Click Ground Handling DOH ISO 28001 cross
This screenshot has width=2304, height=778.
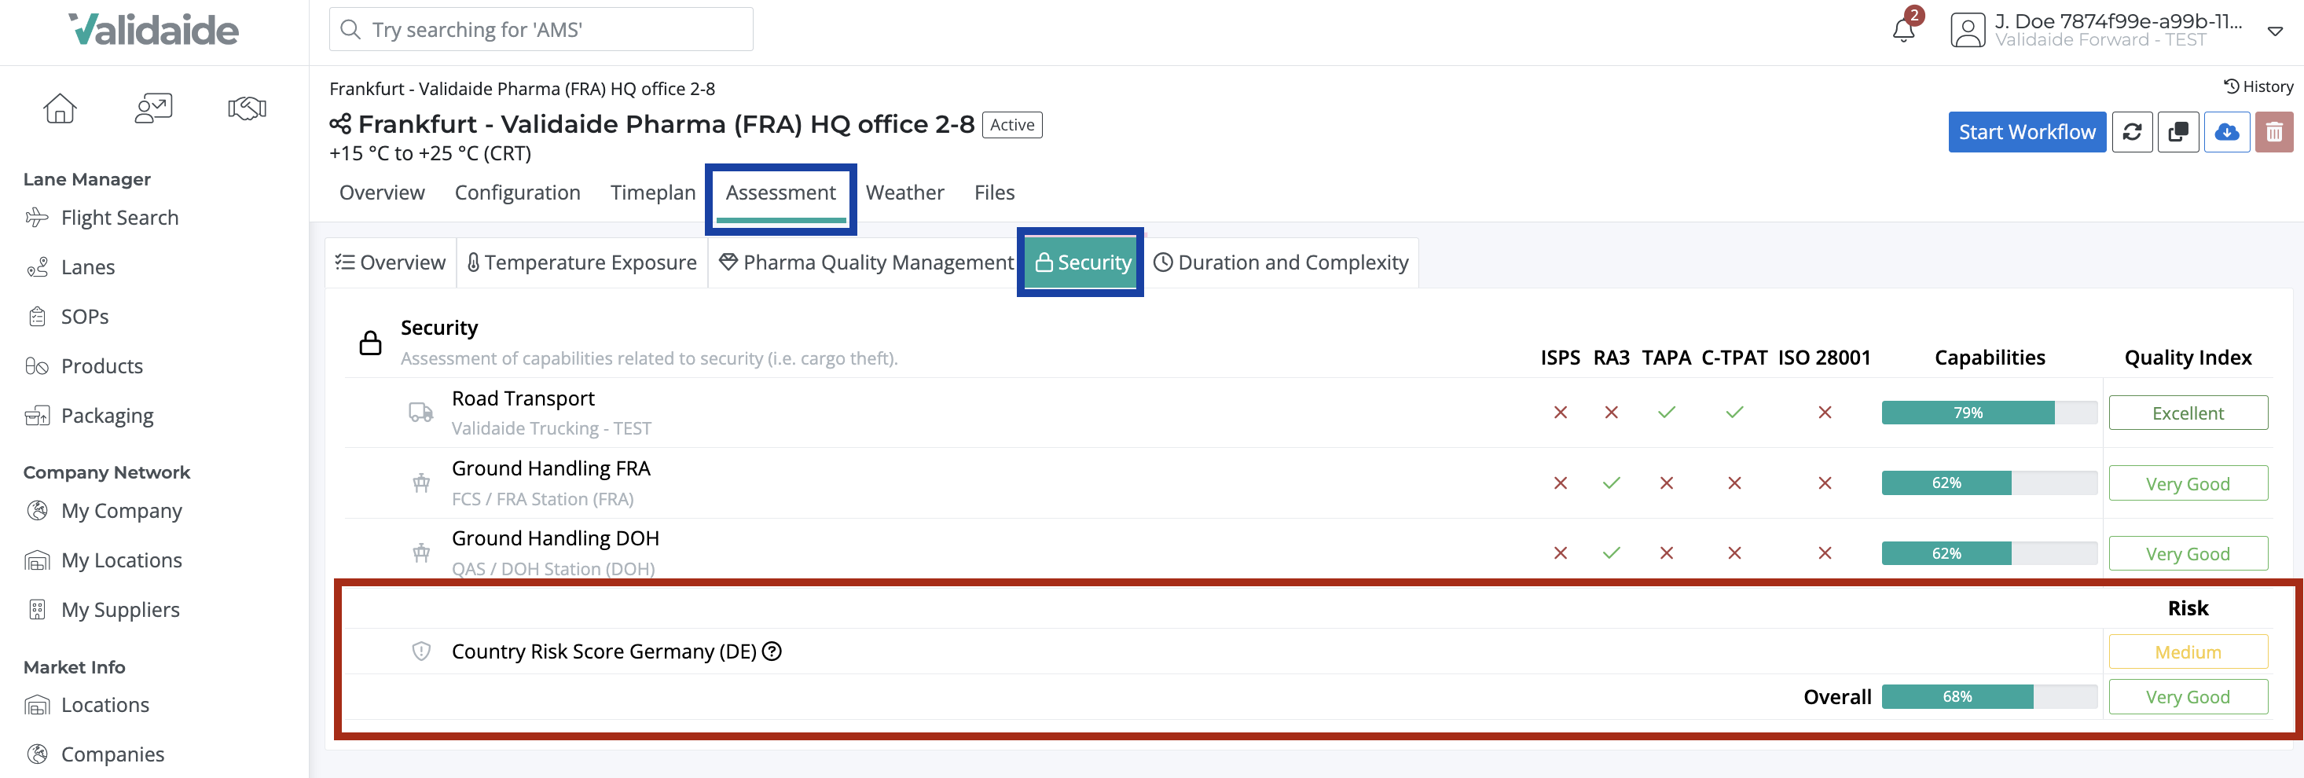[1825, 552]
